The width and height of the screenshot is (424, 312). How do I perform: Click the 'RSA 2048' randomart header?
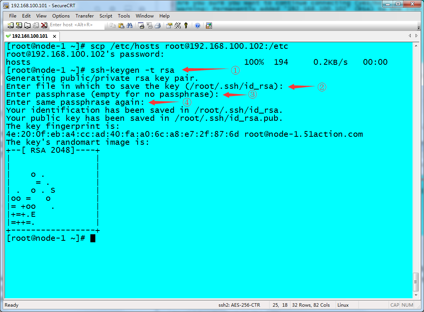[x=53, y=150]
